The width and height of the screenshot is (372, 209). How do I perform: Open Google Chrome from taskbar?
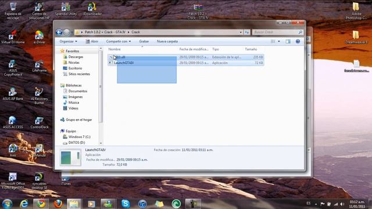(x=41, y=204)
